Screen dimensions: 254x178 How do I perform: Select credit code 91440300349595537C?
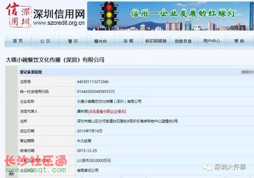96,92
